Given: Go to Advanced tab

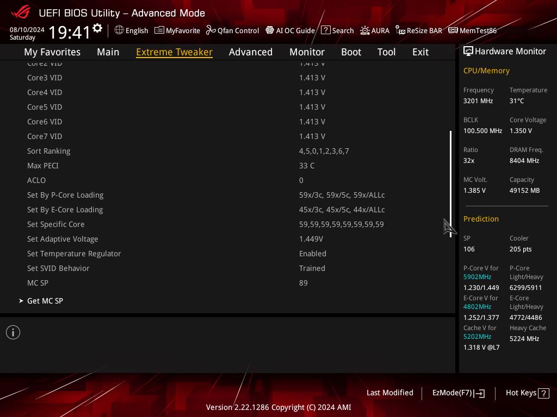Looking at the screenshot, I should point(251,52).
